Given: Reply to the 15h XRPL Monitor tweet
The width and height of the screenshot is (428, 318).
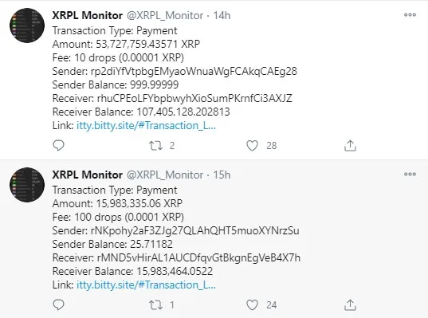Looking at the screenshot, I should click(58, 305).
